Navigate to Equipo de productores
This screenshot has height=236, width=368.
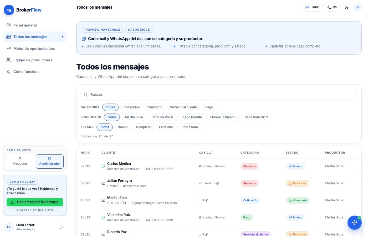click(35, 60)
